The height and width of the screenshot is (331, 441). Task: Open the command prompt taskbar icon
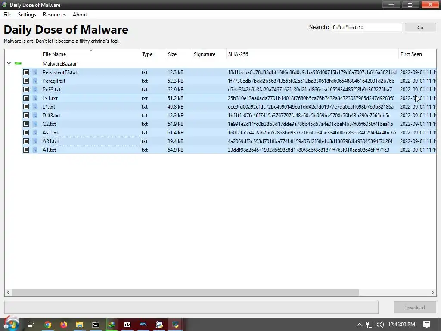(x=96, y=325)
